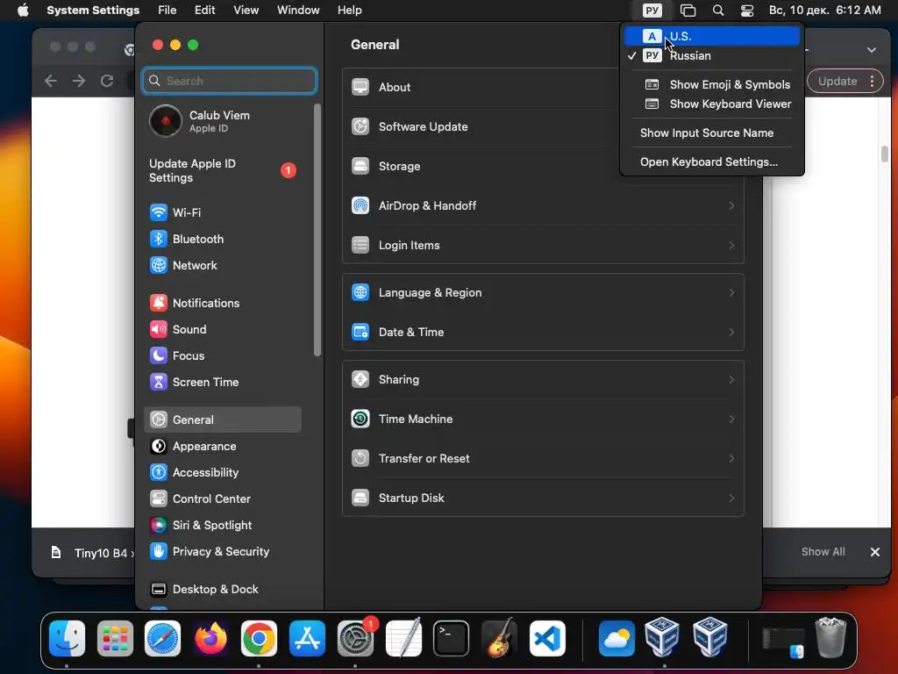Open the Trash in the Dock
Screen dimensions: 898x674
pos(830,637)
